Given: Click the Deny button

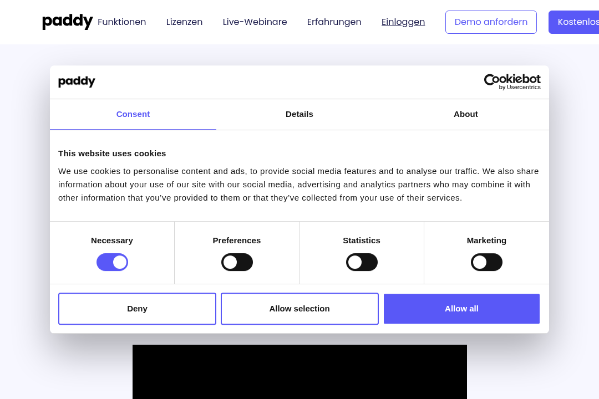Looking at the screenshot, I should click(137, 309).
